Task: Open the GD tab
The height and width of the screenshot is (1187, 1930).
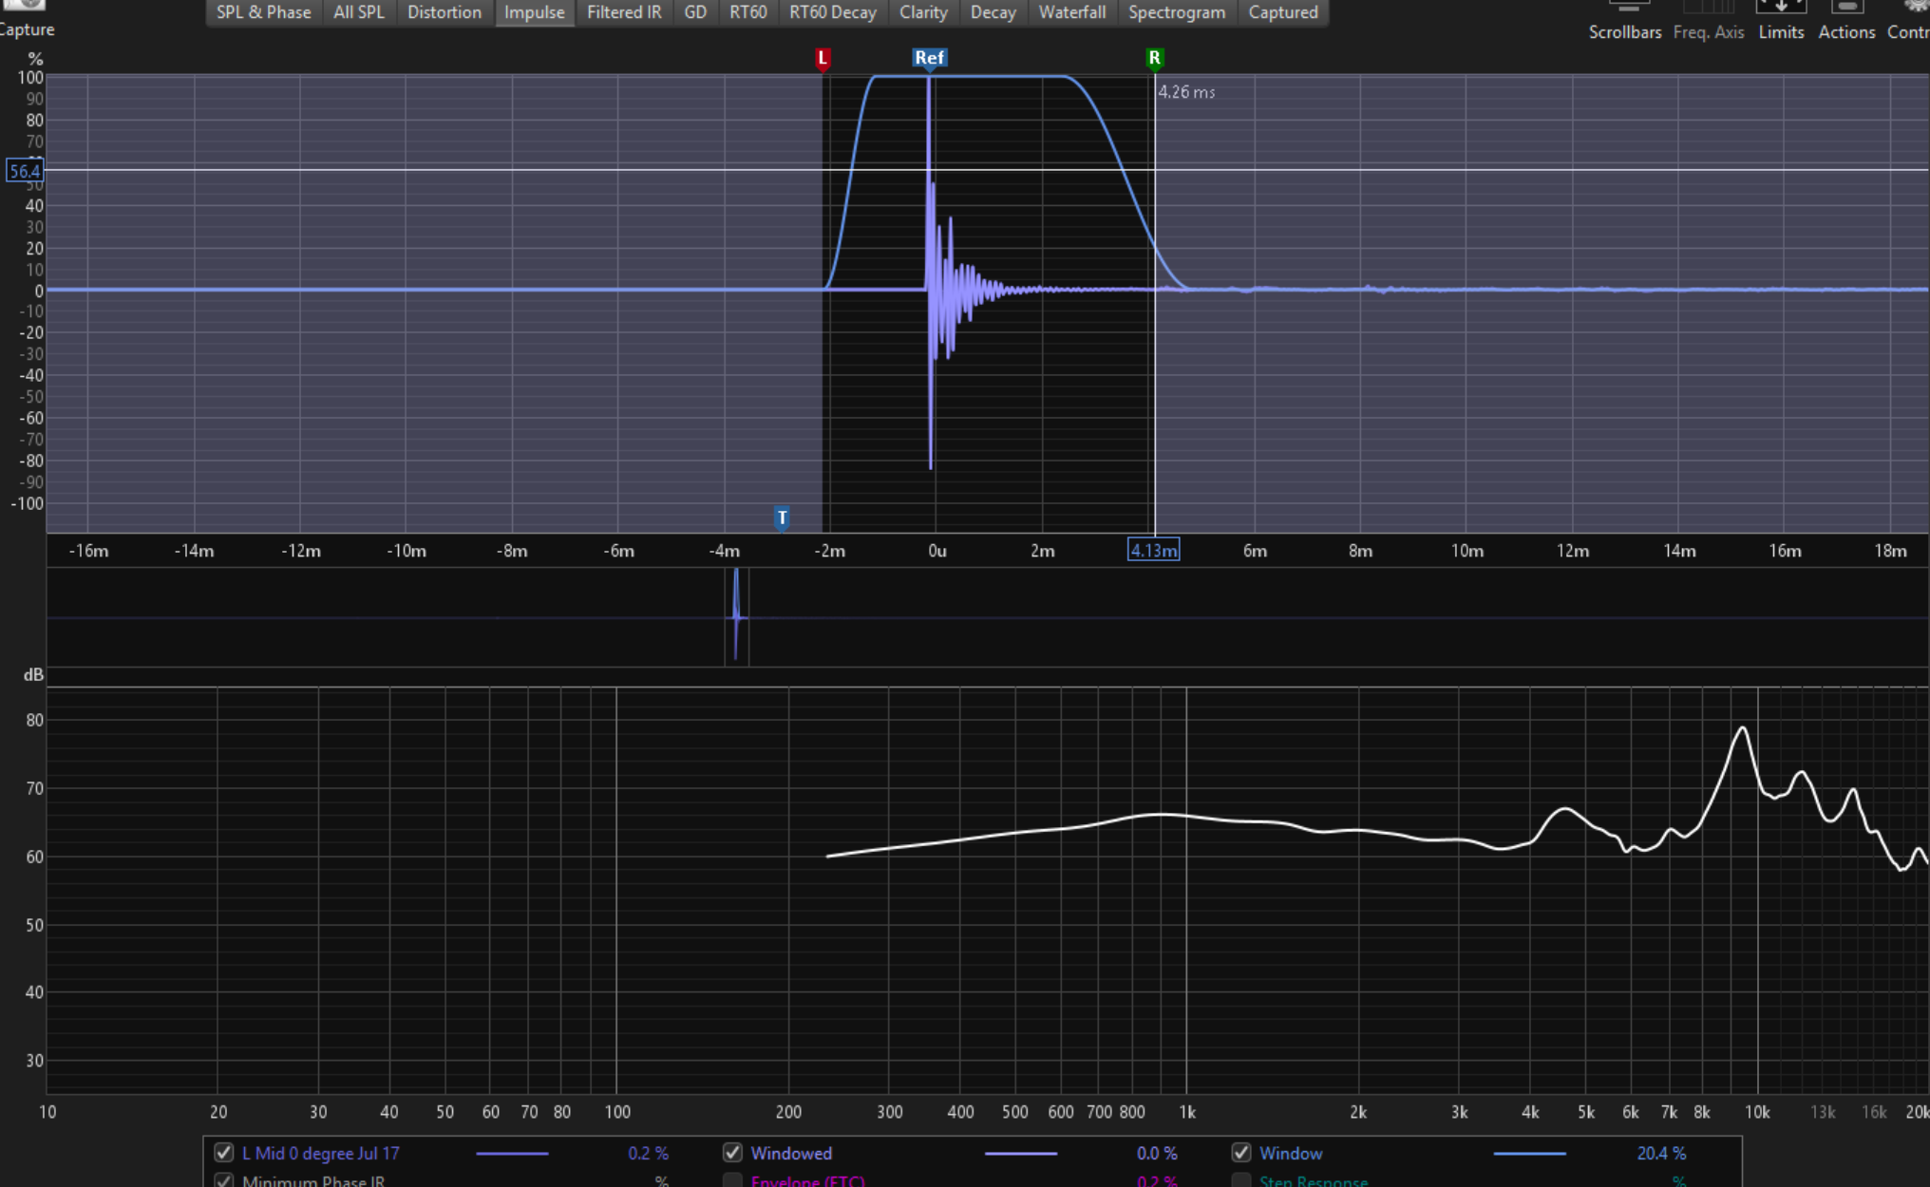Action: point(695,12)
